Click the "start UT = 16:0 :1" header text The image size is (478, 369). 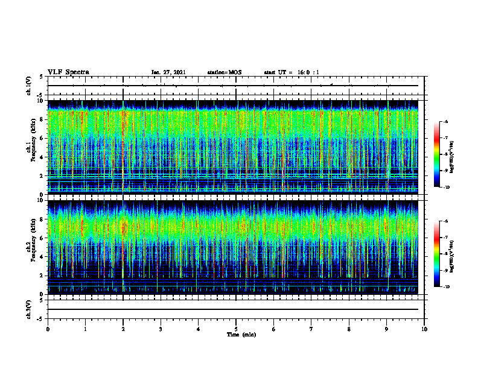point(292,72)
